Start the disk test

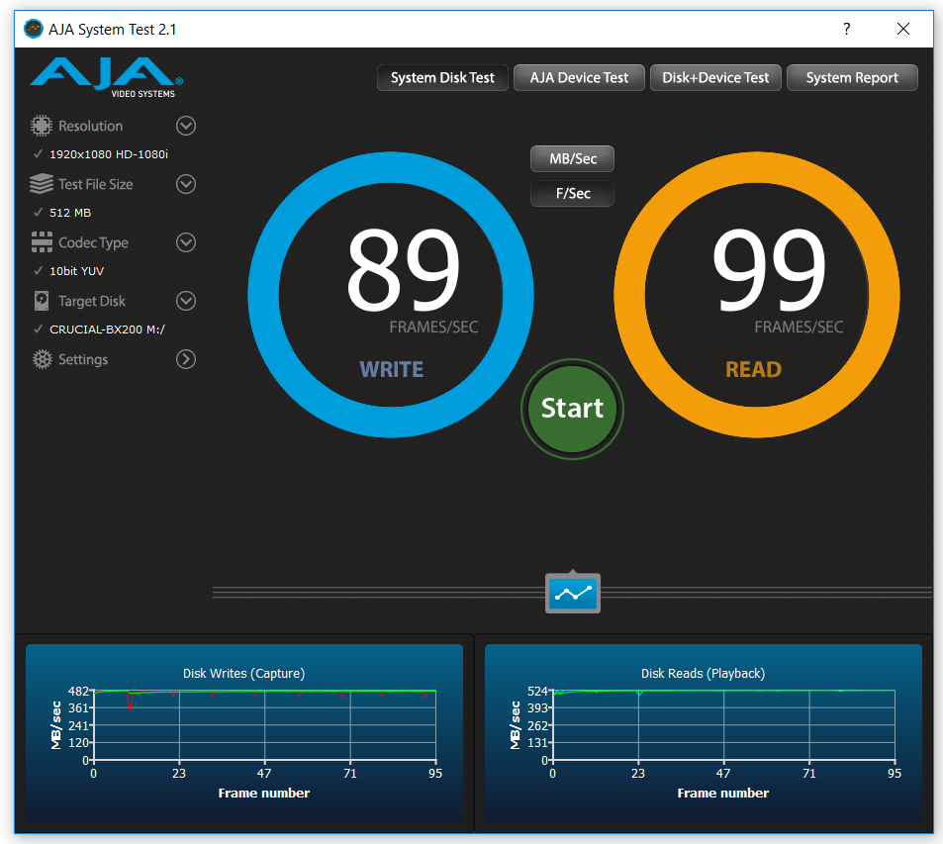[x=572, y=409]
